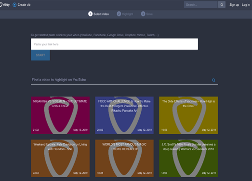
Task: Click the Paste your link here field
Action: [114, 44]
